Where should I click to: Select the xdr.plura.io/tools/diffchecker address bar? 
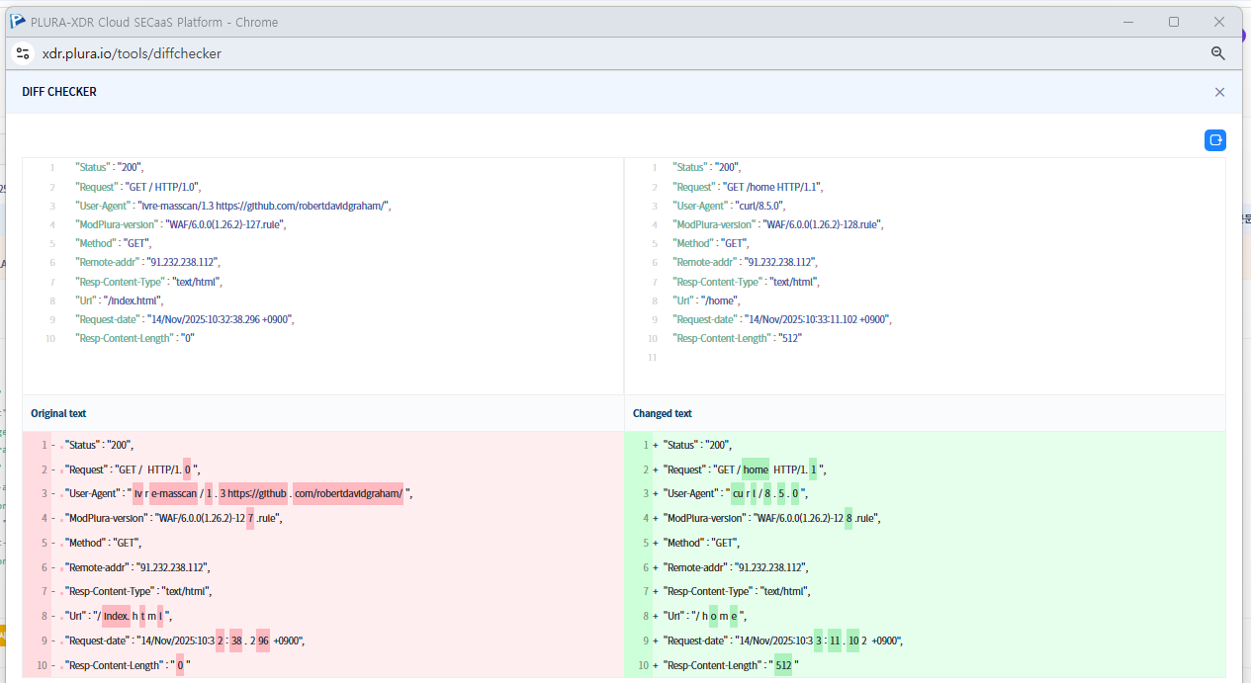tap(133, 53)
